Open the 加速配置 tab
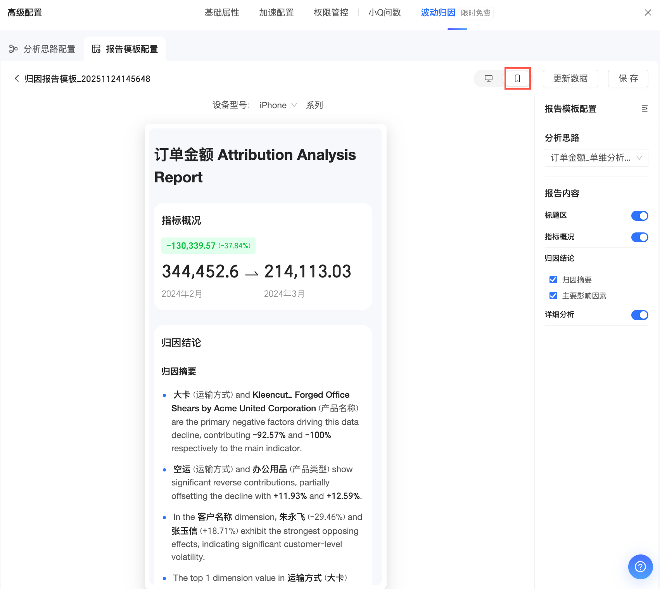The width and height of the screenshot is (660, 589). (x=276, y=13)
